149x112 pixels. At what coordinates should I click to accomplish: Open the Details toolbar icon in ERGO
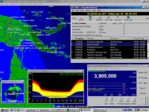pos(81,19)
